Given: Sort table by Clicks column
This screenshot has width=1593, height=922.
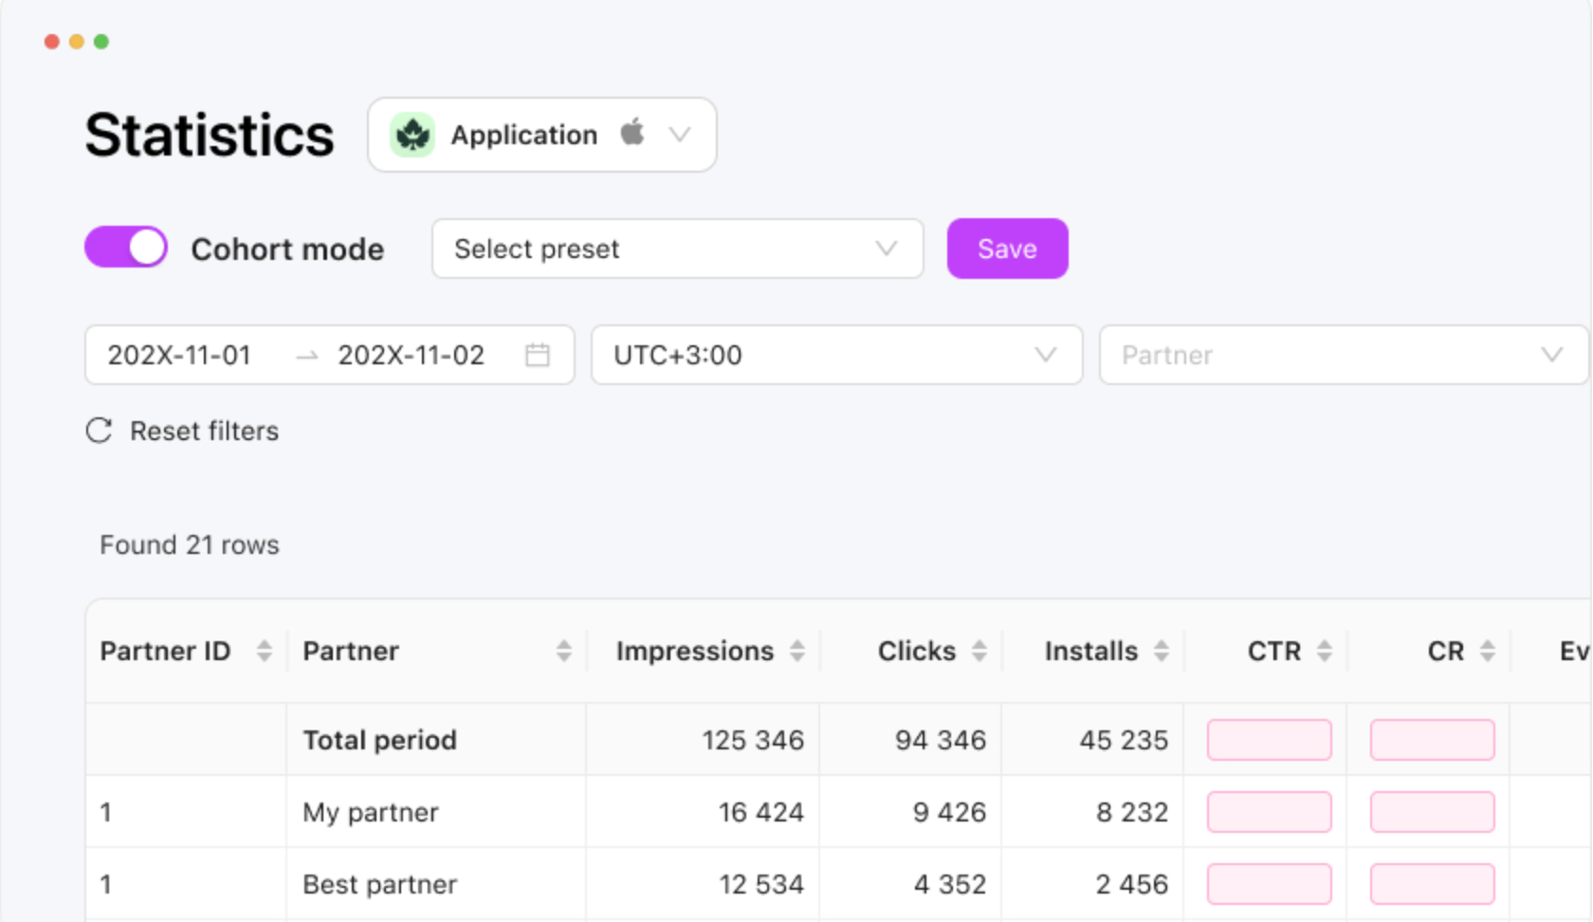Looking at the screenshot, I should (x=980, y=651).
